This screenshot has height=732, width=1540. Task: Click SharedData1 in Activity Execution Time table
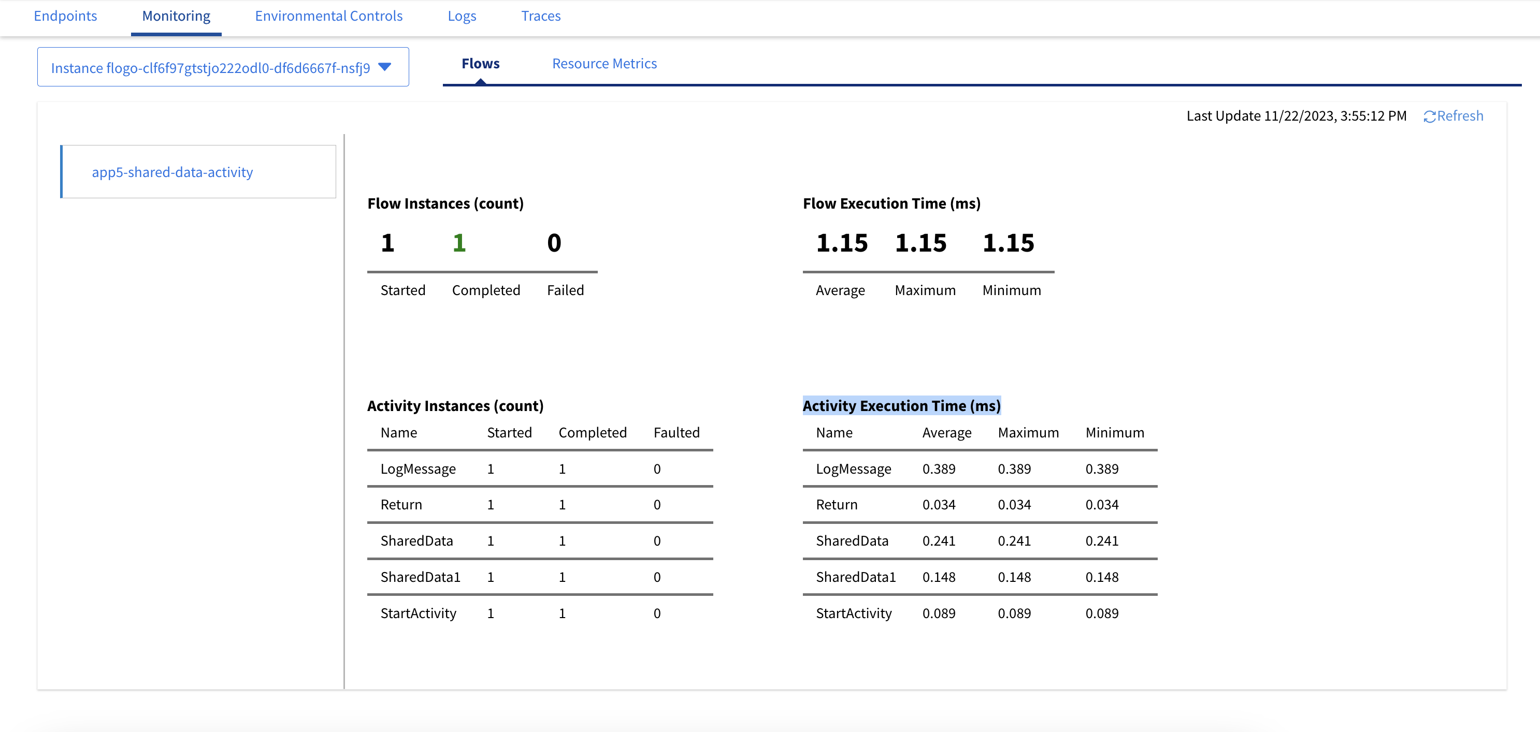(x=856, y=577)
